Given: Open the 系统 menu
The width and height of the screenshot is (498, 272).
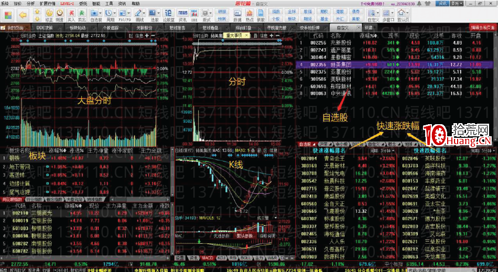Looking at the screenshot, I should [x=5, y=4].
